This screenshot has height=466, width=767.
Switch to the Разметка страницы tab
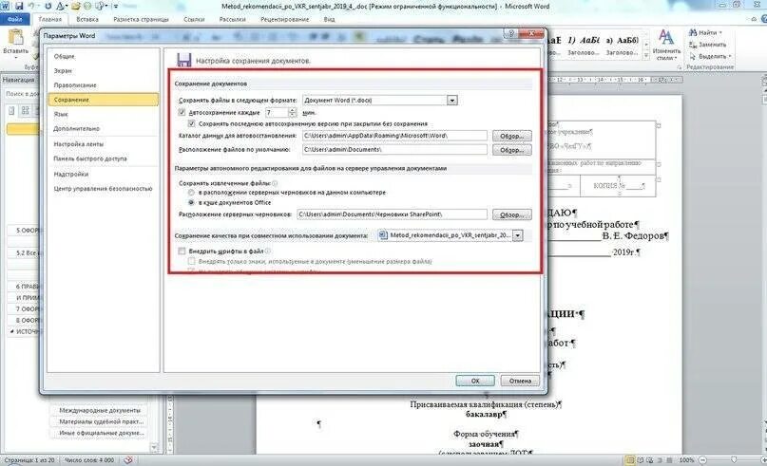coord(141,20)
